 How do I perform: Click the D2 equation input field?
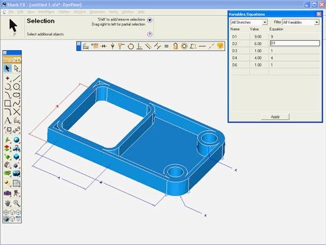(x=295, y=43)
